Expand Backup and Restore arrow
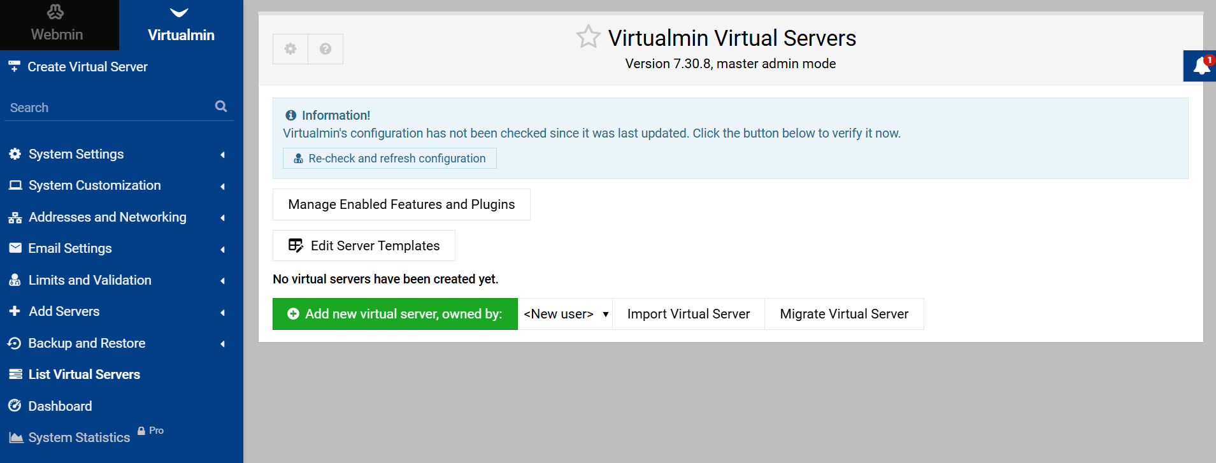The image size is (1216, 463). pyautogui.click(x=222, y=344)
